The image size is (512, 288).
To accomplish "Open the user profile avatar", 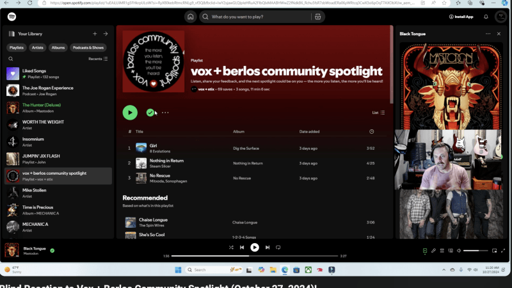I will coord(500,17).
